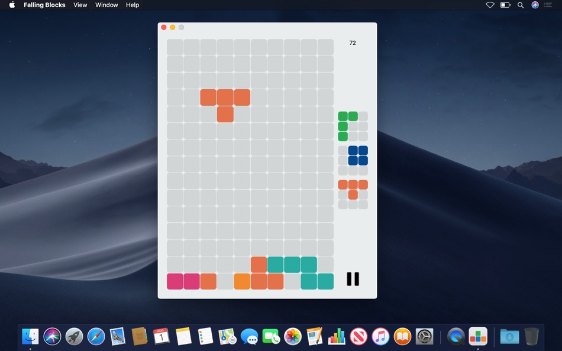Minimize the Falling Blocks window
The width and height of the screenshot is (562, 351).
tap(172, 27)
